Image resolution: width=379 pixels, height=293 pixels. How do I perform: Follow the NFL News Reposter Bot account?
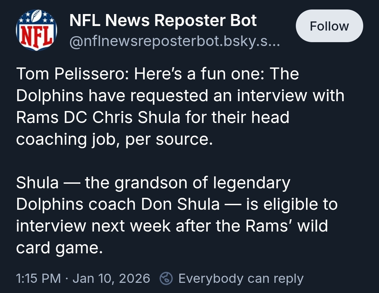pyautogui.click(x=329, y=26)
